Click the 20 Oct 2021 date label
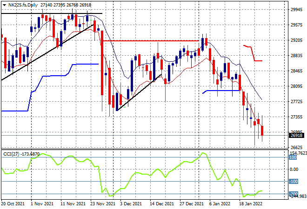307x209 pixels. [13, 204]
